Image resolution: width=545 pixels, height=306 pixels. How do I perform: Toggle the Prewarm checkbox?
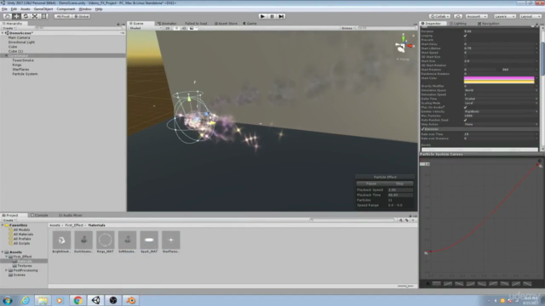466,40
